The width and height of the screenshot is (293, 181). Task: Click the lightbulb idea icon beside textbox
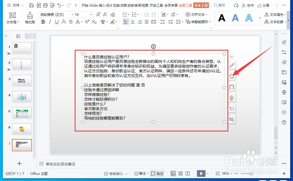pyautogui.click(x=232, y=98)
